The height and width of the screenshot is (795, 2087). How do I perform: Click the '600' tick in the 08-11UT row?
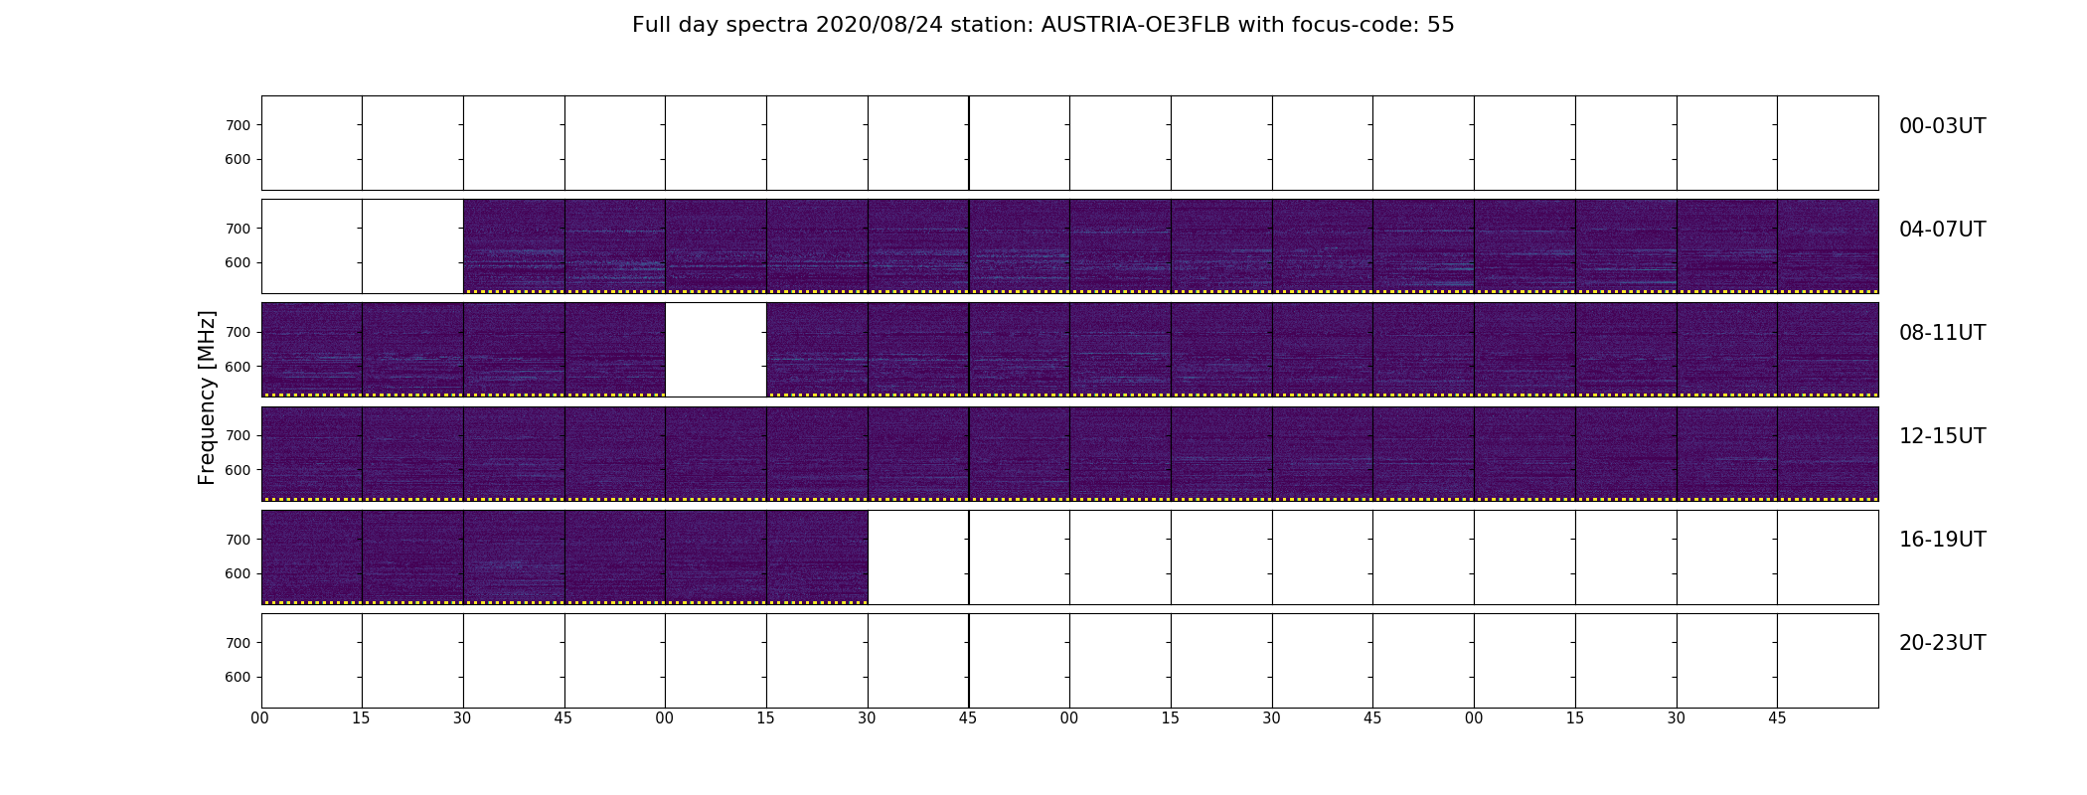(x=238, y=366)
